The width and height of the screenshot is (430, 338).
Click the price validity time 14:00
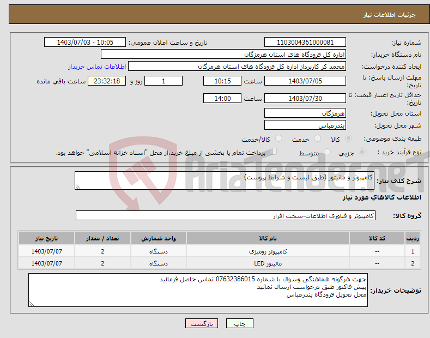222,98
